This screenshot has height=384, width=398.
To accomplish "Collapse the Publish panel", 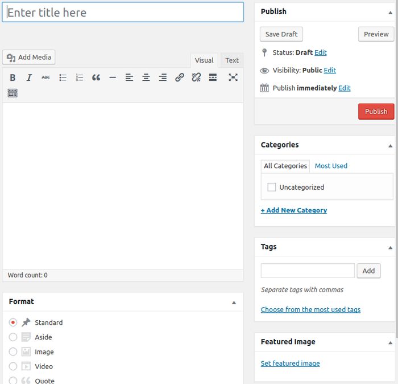I will (391, 13).
